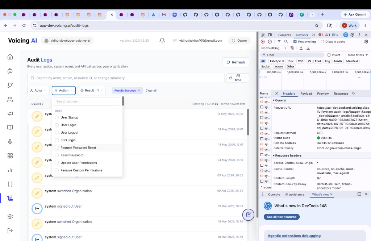The width and height of the screenshot is (371, 241).
Task: Click the Import HAR upload icon
Action: tap(301, 48)
